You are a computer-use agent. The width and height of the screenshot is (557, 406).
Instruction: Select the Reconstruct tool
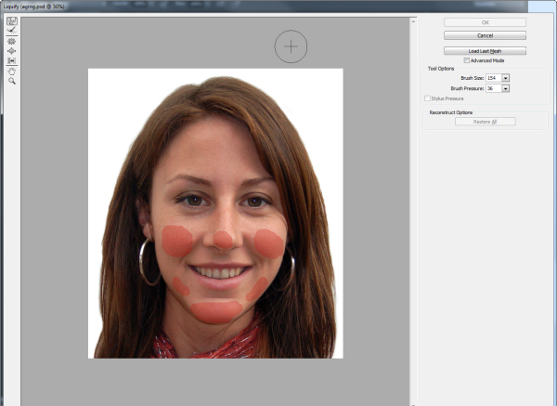[12, 31]
